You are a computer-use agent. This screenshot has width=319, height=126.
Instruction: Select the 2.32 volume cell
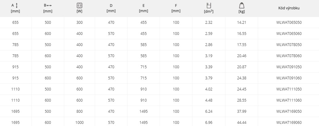click(209, 23)
